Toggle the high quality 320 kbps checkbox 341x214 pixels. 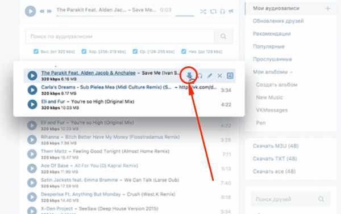pos(36,52)
